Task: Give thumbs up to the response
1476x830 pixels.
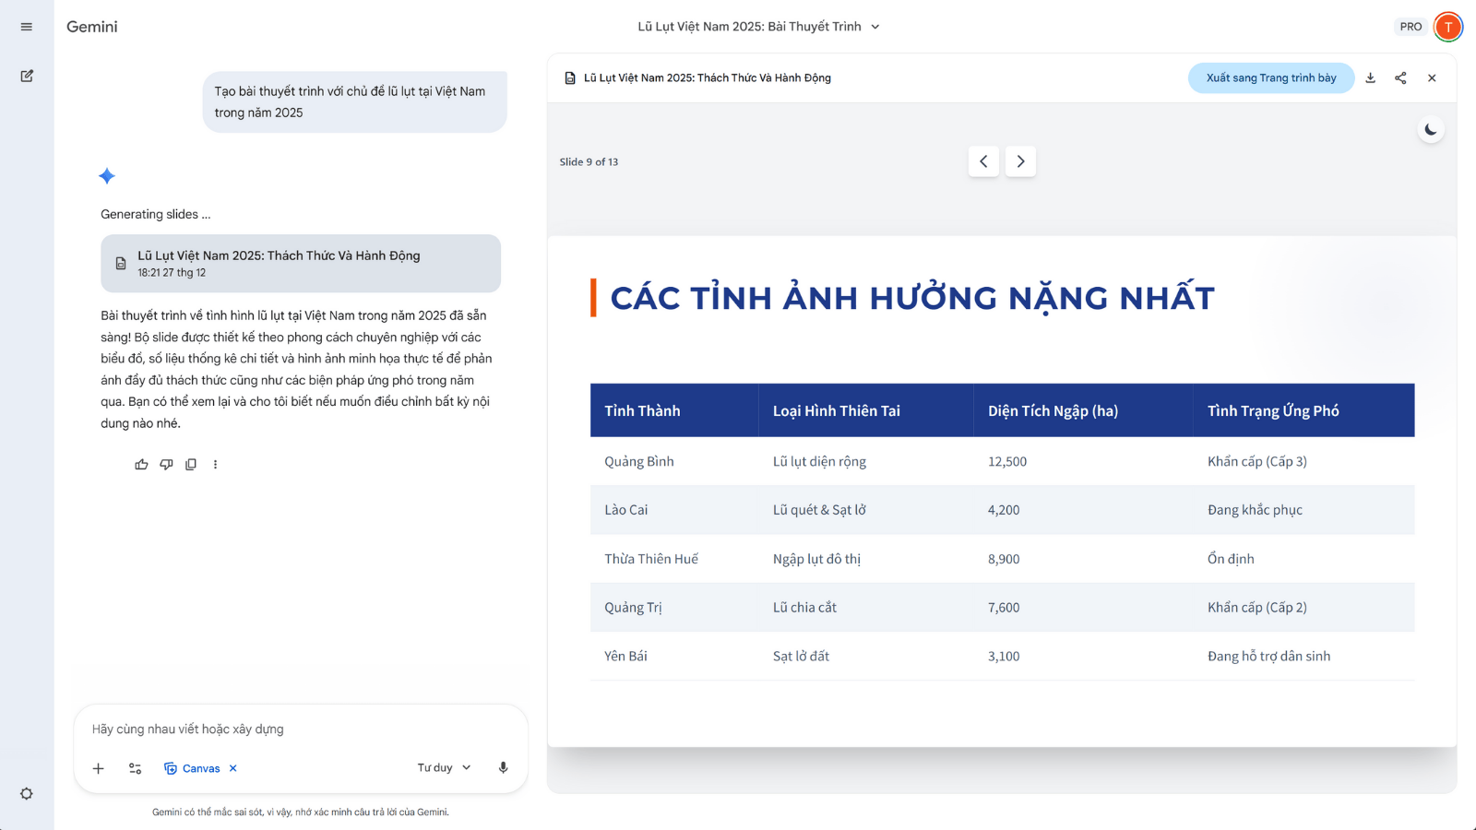Action: tap(141, 465)
